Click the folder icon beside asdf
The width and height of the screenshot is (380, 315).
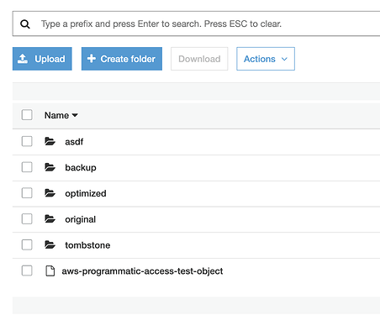50,141
